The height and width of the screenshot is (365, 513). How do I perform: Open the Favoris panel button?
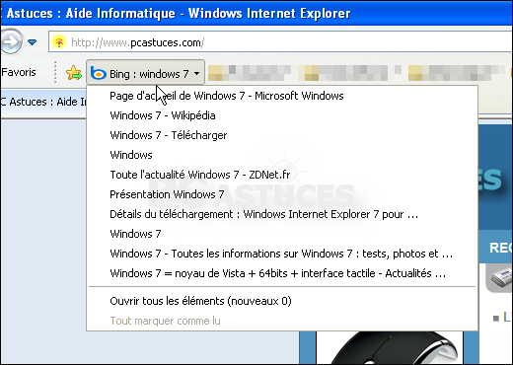19,72
